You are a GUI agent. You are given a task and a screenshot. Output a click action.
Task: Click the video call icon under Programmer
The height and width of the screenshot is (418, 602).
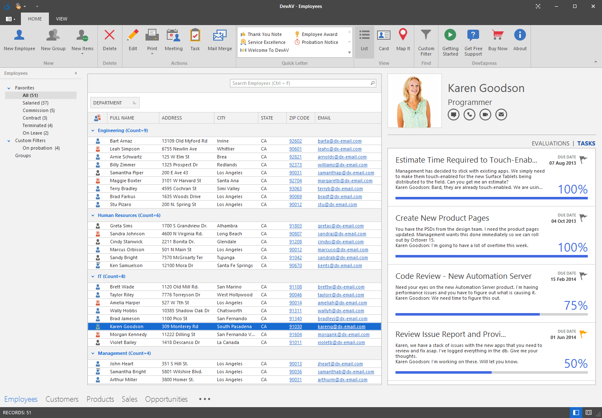pos(485,115)
